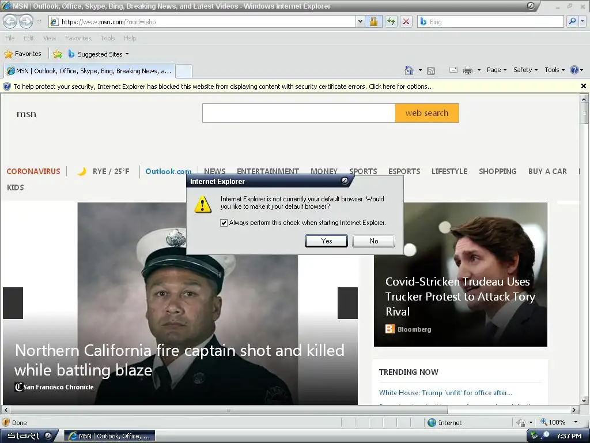Open the Help menu
Image resolution: width=590 pixels, height=443 pixels.
point(130,38)
